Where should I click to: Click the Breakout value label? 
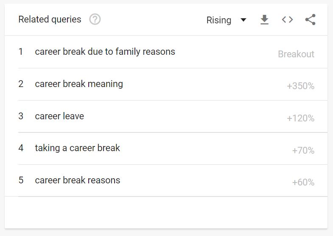pos(296,54)
